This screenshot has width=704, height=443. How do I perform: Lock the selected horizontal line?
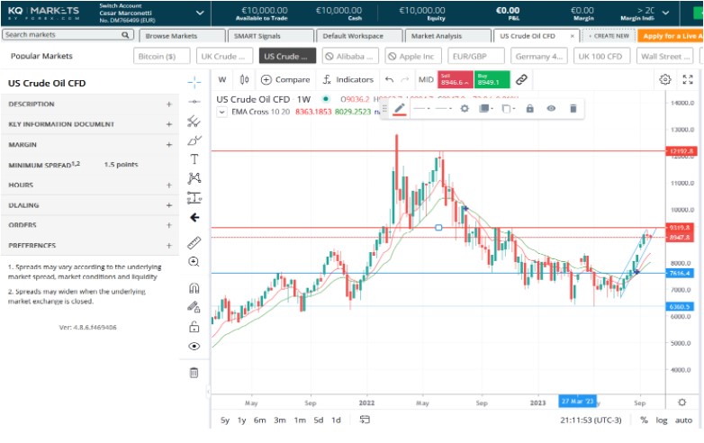point(529,109)
